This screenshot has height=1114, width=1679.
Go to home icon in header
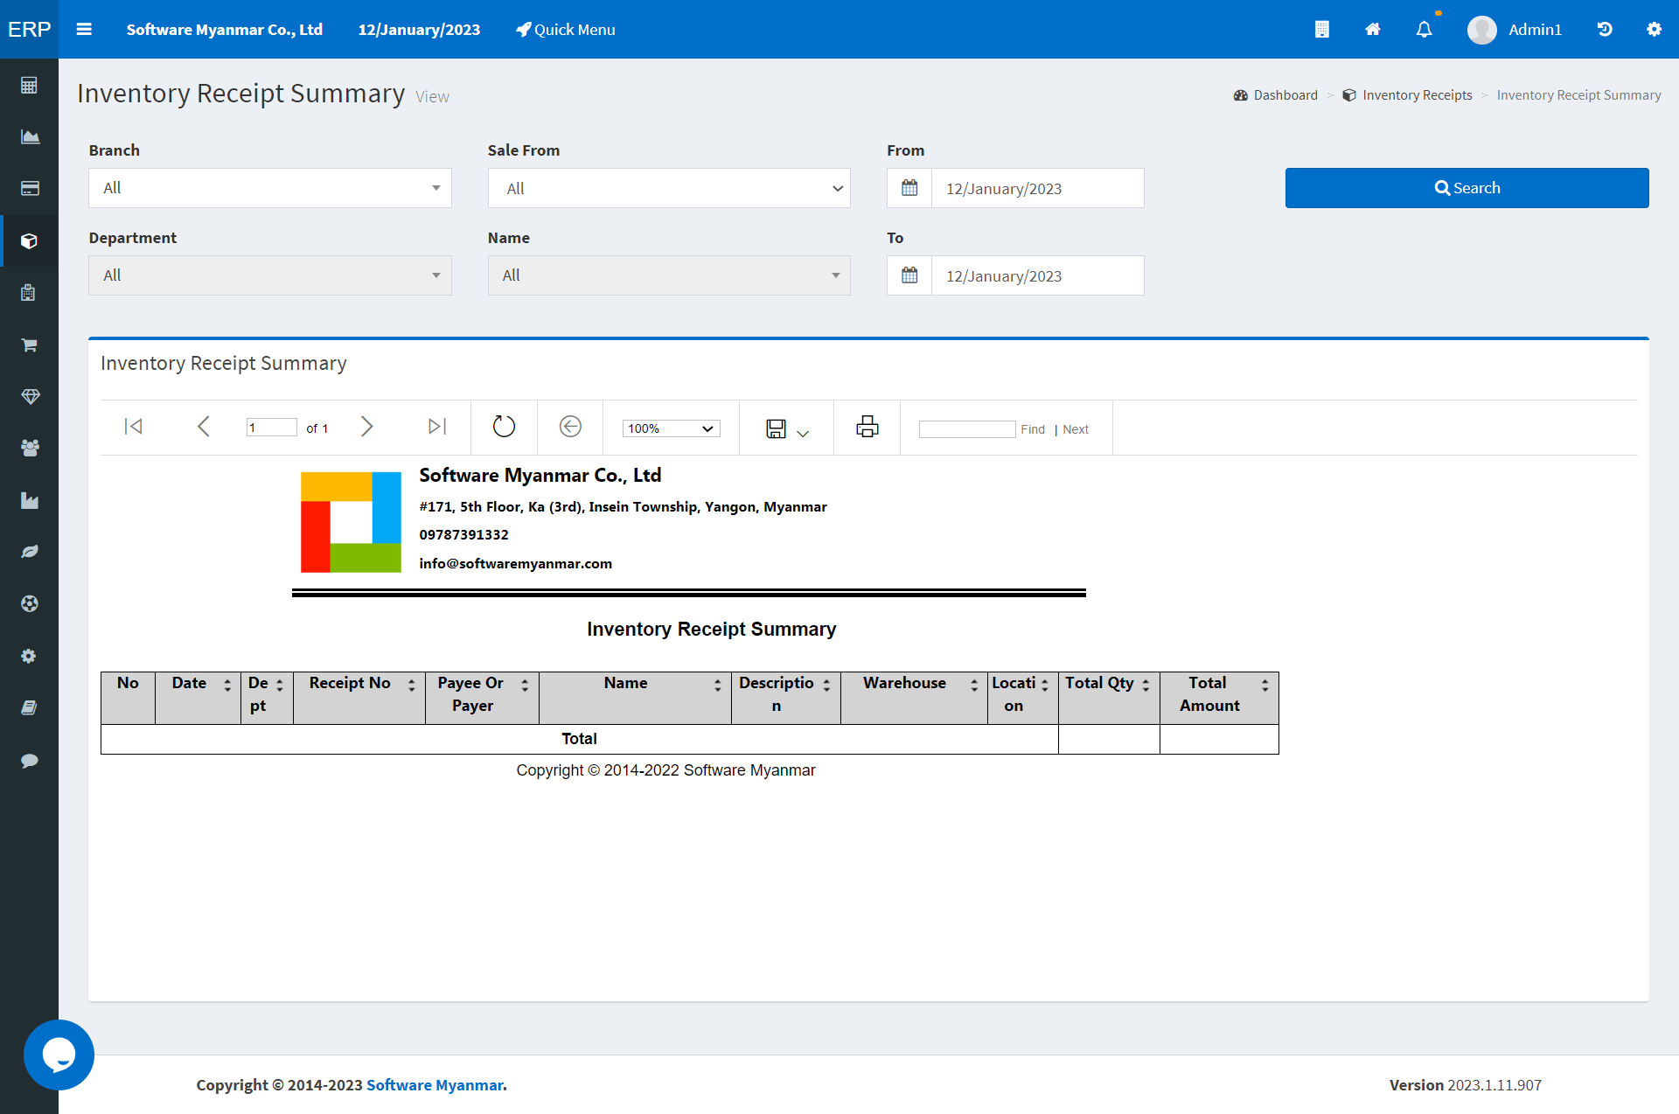tap(1373, 29)
